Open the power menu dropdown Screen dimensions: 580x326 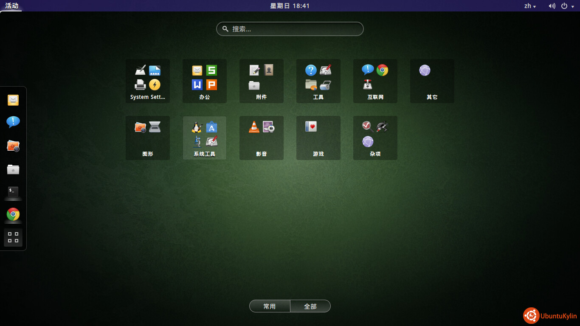click(566, 6)
